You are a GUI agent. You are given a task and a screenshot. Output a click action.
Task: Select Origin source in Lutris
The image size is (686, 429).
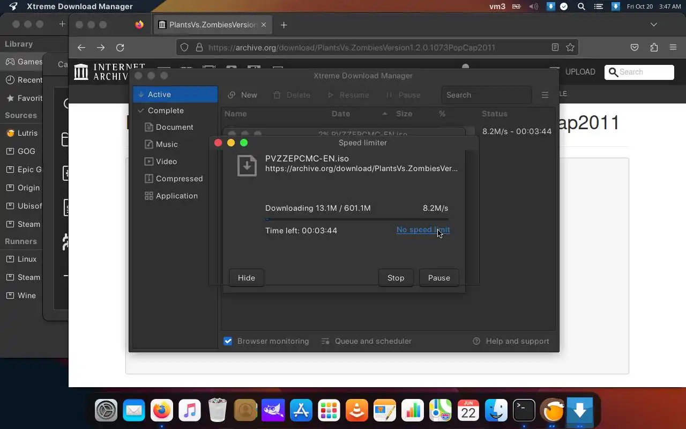23,188
